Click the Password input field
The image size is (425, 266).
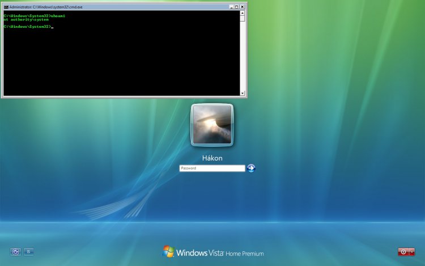212,168
